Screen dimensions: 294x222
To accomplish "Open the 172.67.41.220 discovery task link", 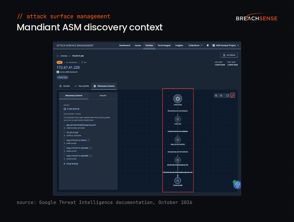I will tap(72, 133).
